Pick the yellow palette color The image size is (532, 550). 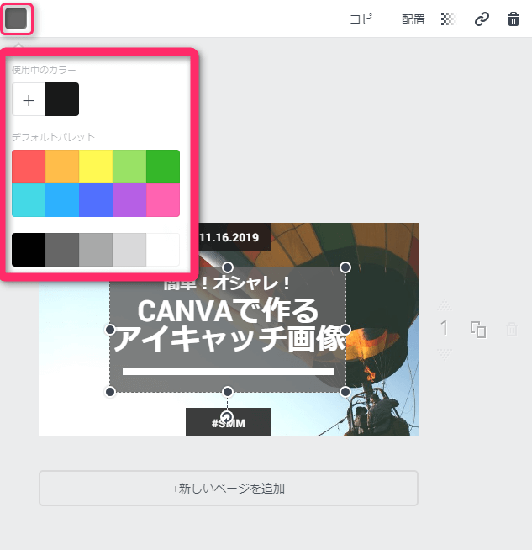(96, 167)
